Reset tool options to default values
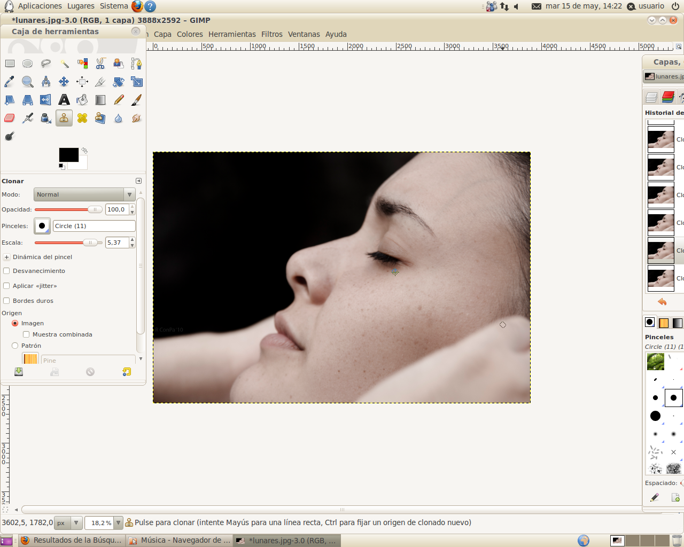This screenshot has height=547, width=684. point(127,372)
